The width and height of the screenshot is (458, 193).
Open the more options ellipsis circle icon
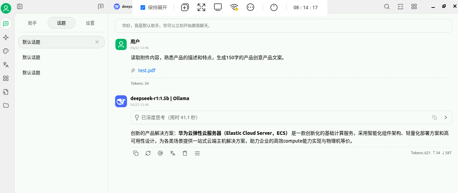(x=251, y=7)
